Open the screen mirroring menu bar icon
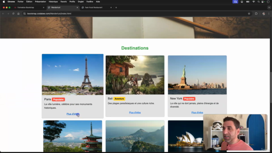This screenshot has width=272, height=153. [235, 2]
